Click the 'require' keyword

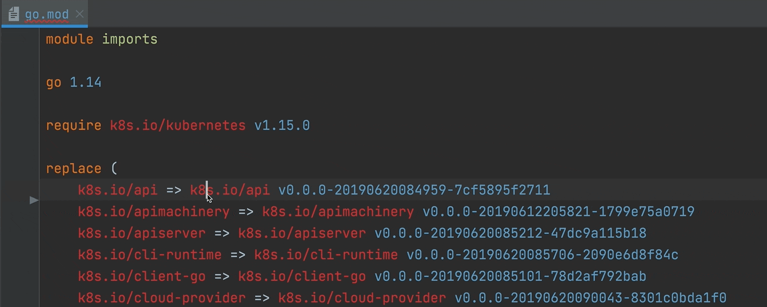[x=74, y=126]
